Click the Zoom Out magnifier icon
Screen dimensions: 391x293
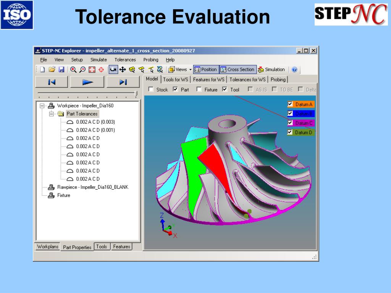click(x=82, y=69)
